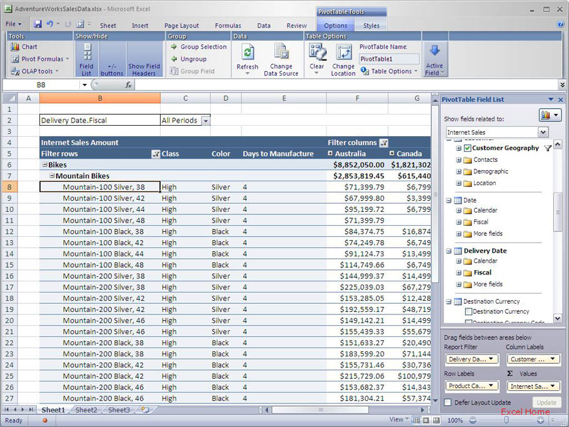Toggle the Field List button
The height and width of the screenshot is (427, 569).
coord(86,59)
